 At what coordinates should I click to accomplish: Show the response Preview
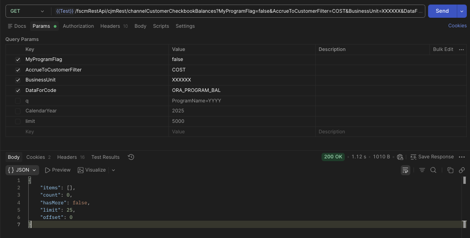click(x=58, y=170)
